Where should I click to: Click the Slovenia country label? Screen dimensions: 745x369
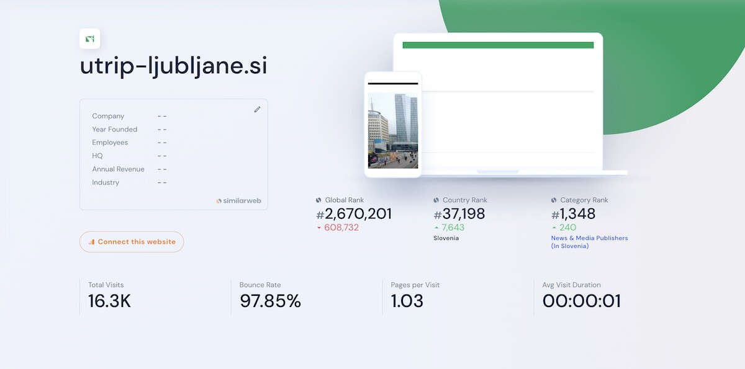(x=446, y=238)
